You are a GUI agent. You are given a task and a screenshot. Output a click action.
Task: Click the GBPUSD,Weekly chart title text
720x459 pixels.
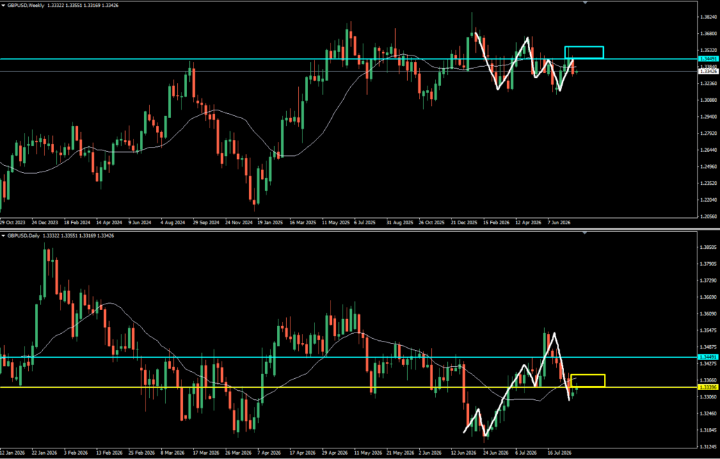(25, 6)
